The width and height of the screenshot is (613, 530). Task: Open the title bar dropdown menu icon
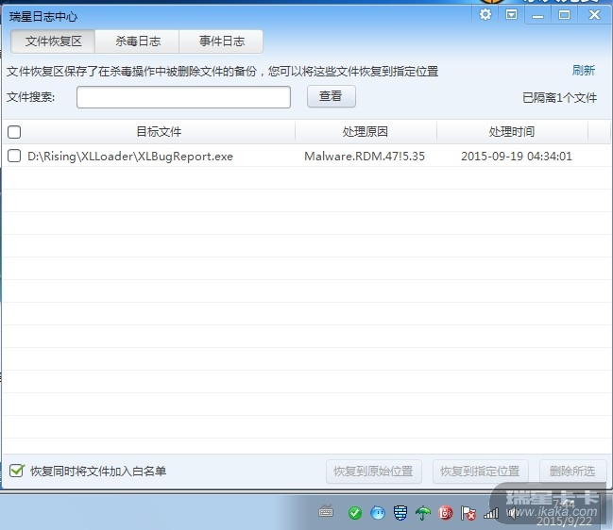point(511,15)
